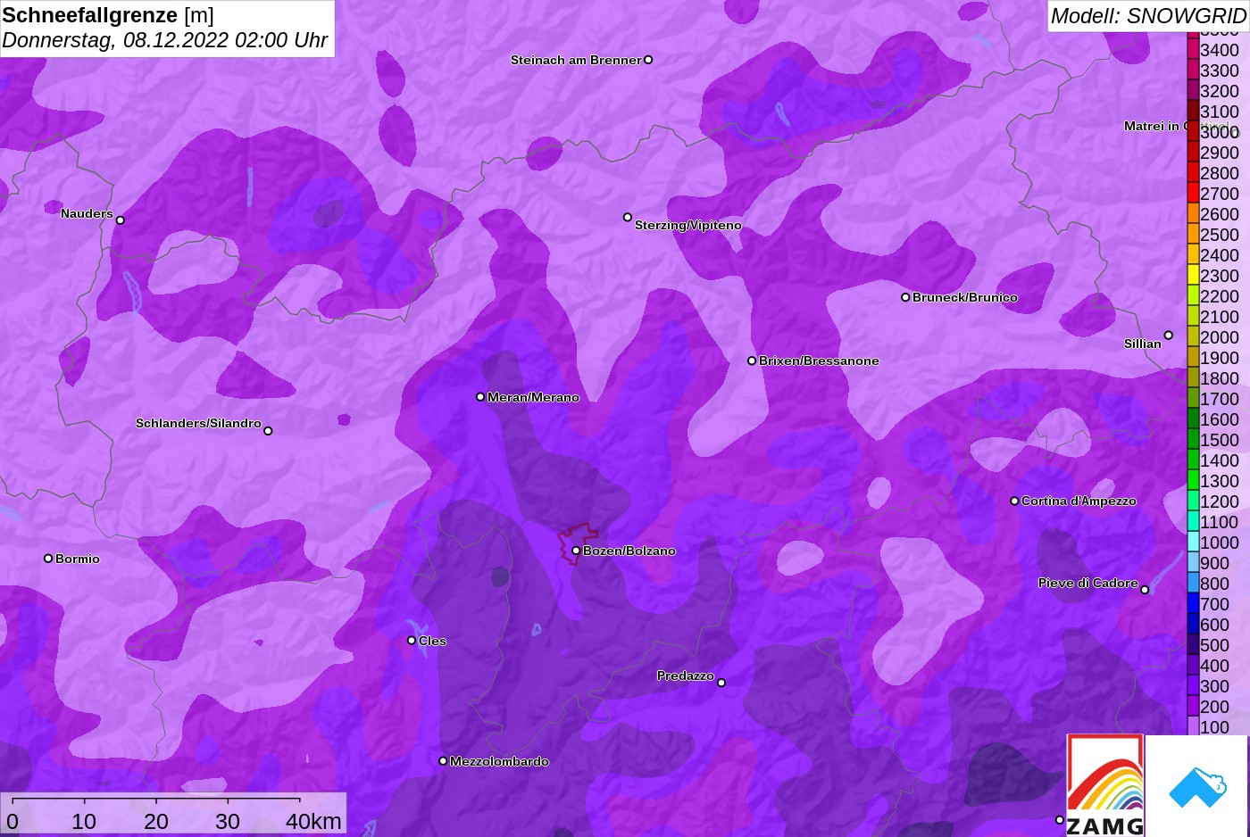Screen dimensions: 1250x837
Task: Click the 30 label on the scale bar
Action: 228,821
